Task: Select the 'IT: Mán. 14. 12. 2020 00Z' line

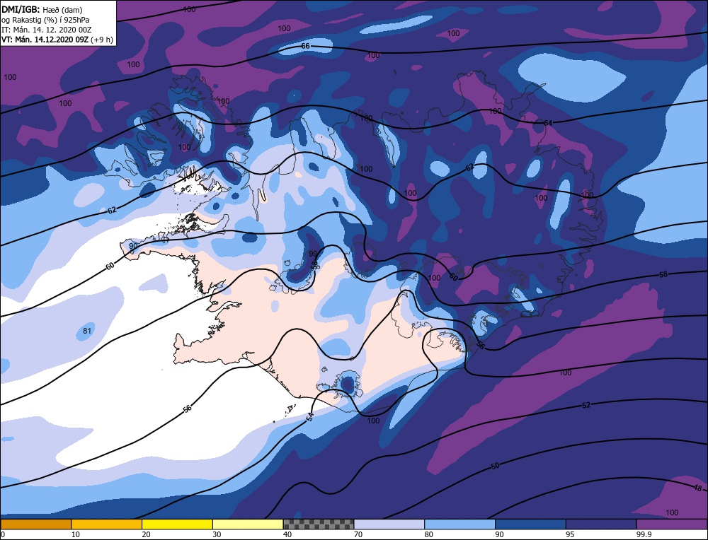Action: (x=47, y=30)
